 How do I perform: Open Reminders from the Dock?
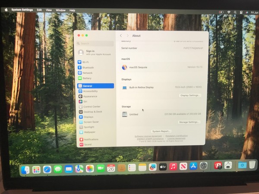[132, 168]
